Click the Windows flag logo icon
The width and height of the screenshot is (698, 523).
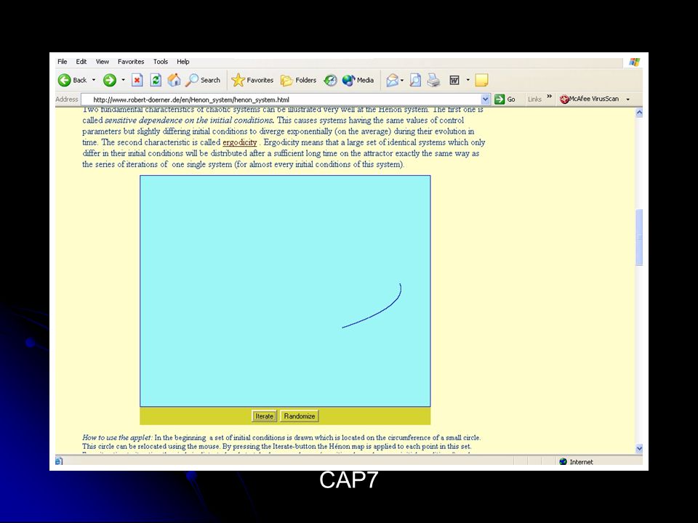[x=634, y=62]
